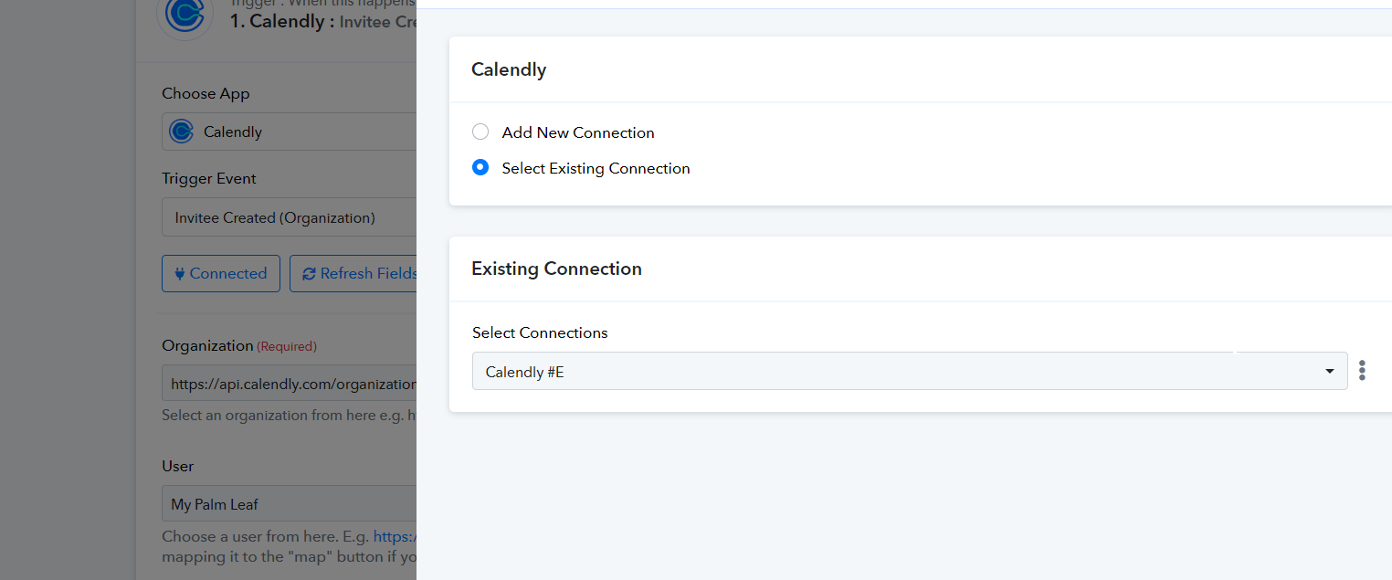Open the User field showing My Palm Leaf

289,504
